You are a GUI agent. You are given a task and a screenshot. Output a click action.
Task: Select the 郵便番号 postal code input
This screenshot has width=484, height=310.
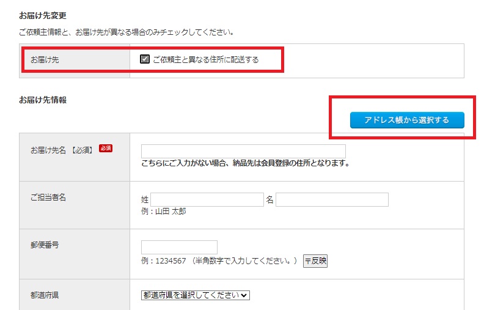click(x=179, y=247)
